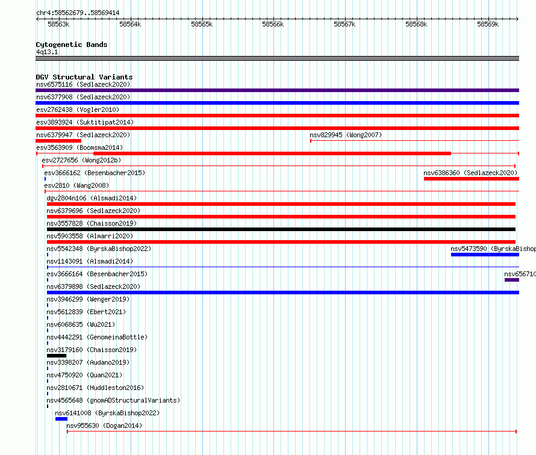This screenshot has height=455, width=536.
Task: Select the gray 4q13.1 cytogenetic band bar
Action: coord(277,58)
